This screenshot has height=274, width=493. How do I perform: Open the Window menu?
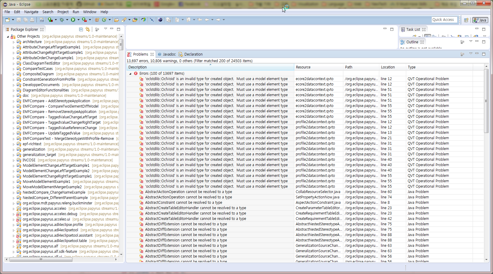[90, 12]
